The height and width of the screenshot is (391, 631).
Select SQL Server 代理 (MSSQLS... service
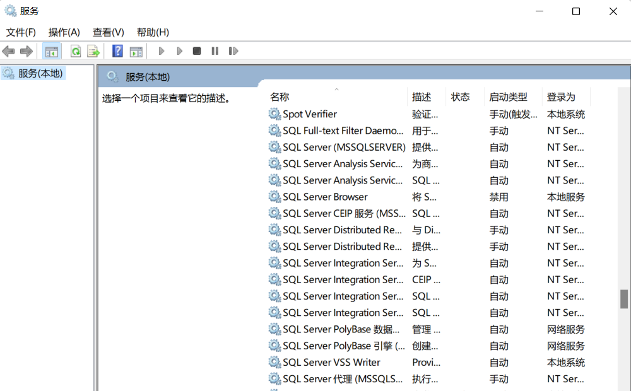343,378
